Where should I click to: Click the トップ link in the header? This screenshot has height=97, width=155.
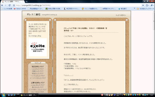coord(117,15)
